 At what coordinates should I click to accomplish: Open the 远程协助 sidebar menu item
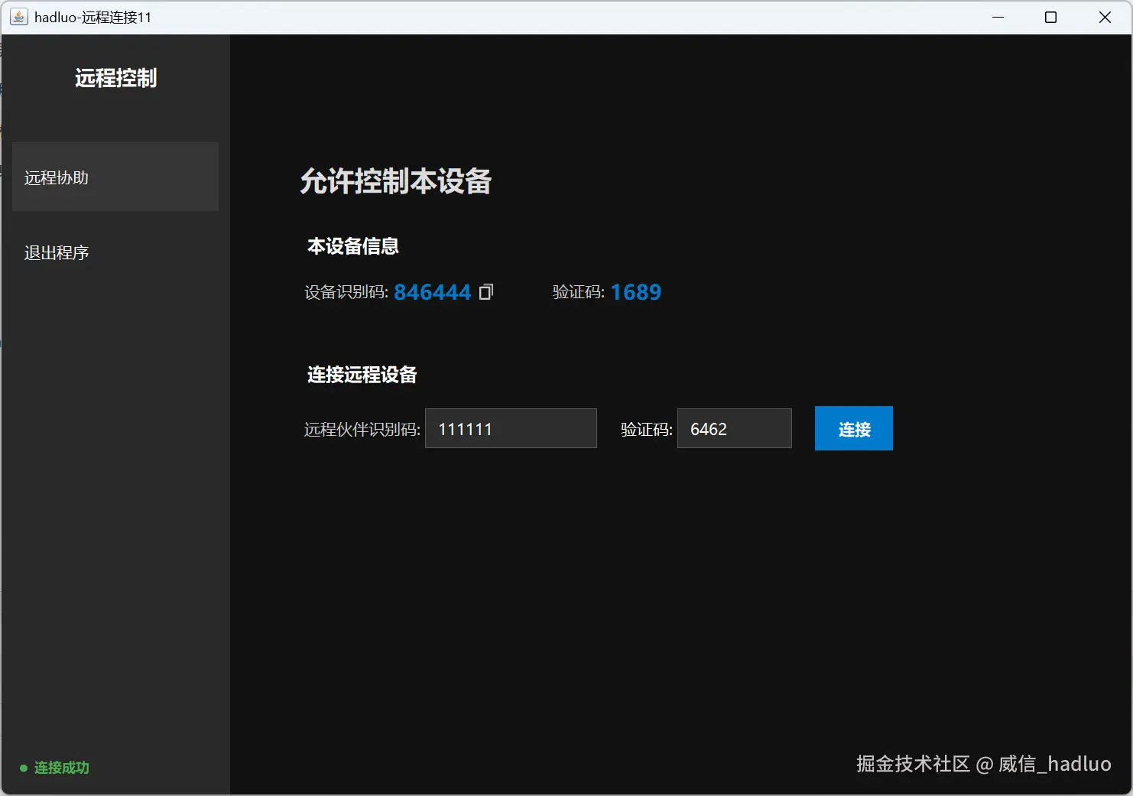115,177
